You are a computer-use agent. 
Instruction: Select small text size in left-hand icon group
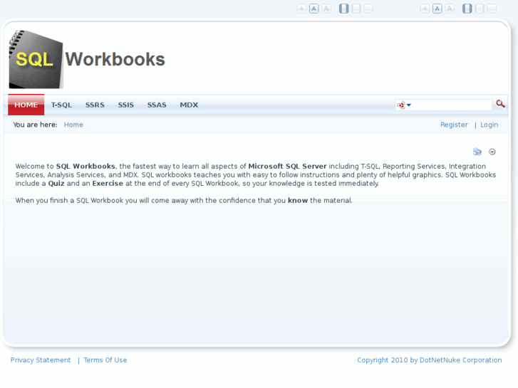coord(301,9)
